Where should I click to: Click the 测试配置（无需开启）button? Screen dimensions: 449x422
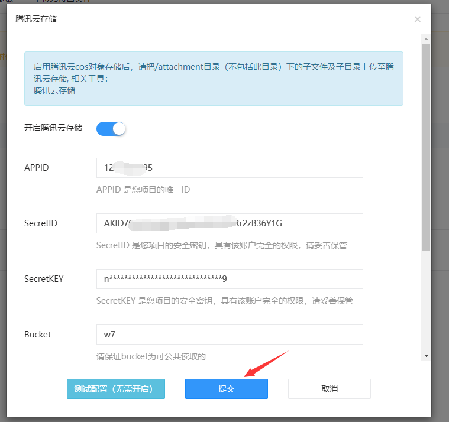[116, 389]
